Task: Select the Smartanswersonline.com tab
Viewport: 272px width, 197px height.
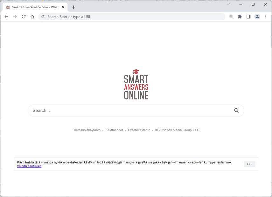Action: 35,7
